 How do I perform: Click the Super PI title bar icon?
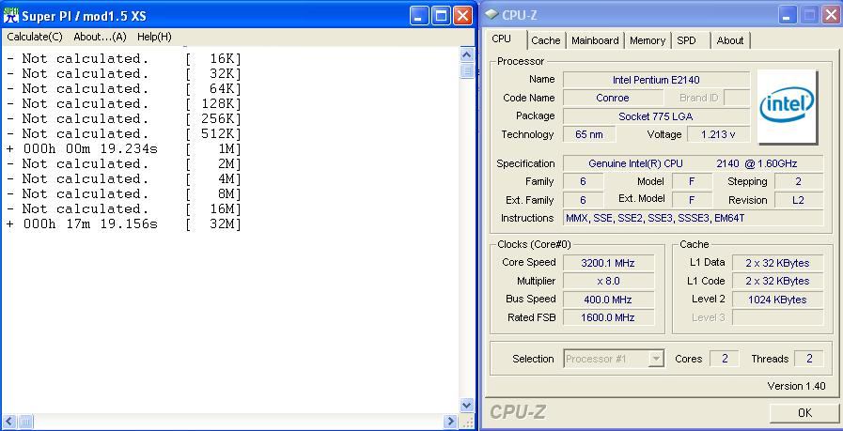coord(10,15)
